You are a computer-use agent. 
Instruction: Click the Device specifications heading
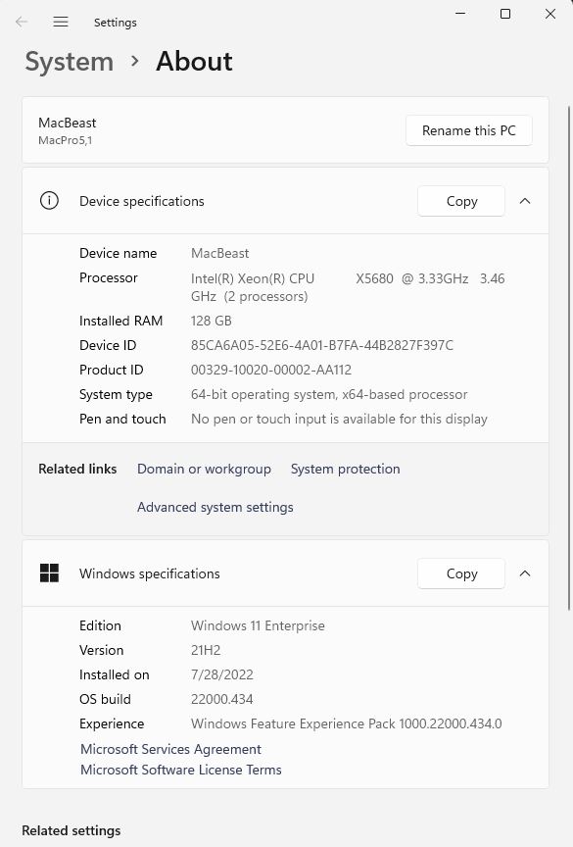tap(141, 201)
